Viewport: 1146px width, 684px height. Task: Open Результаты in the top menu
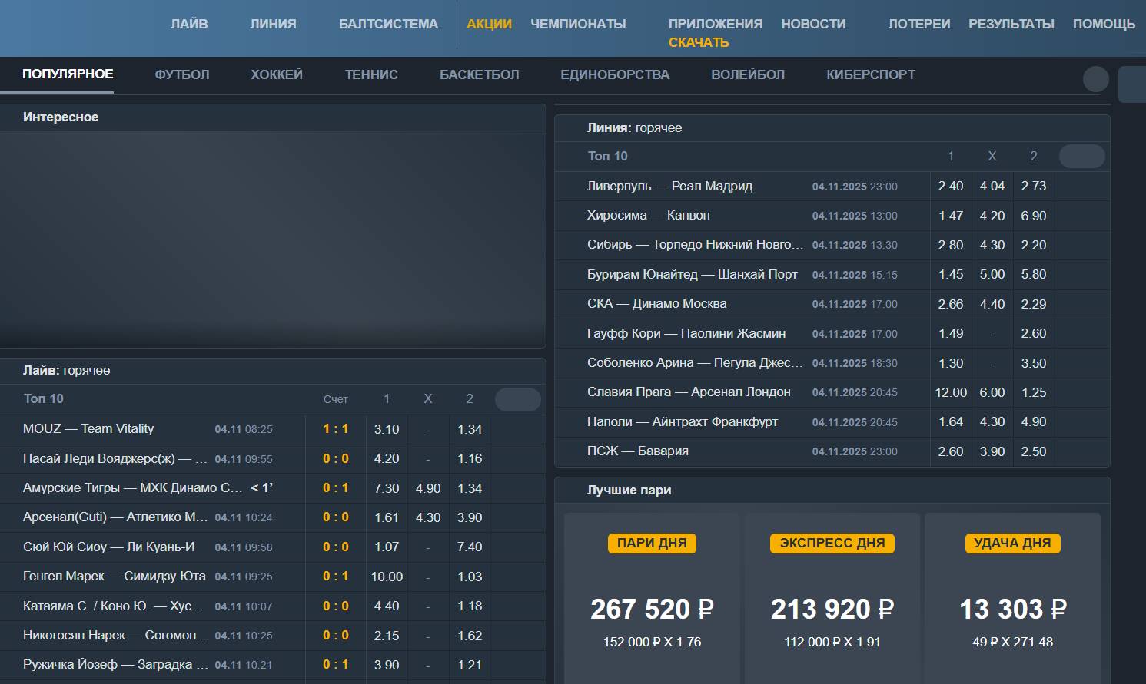(x=1011, y=24)
